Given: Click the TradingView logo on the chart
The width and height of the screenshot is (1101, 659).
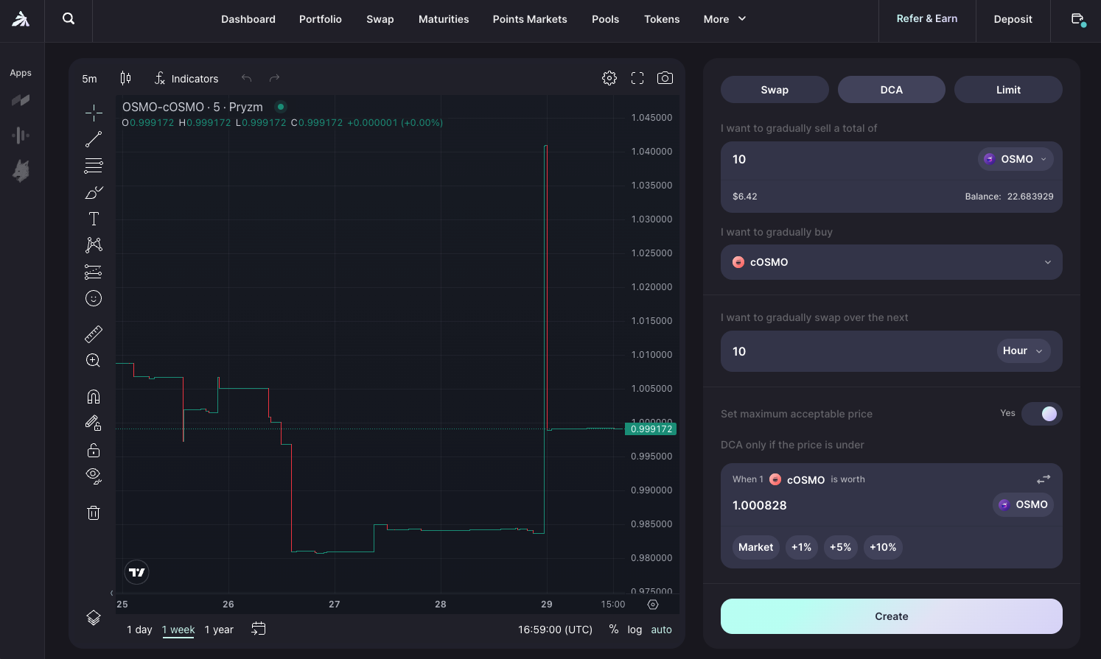Looking at the screenshot, I should coord(137,572).
